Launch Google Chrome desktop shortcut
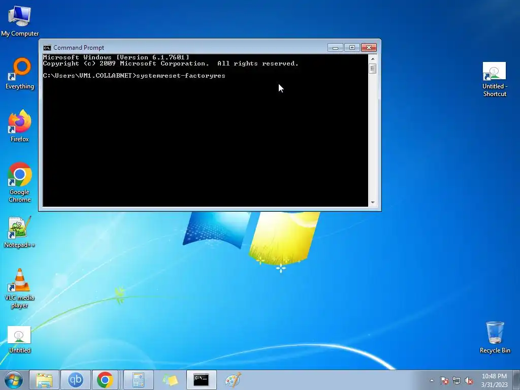This screenshot has width=520, height=390. pos(20,182)
